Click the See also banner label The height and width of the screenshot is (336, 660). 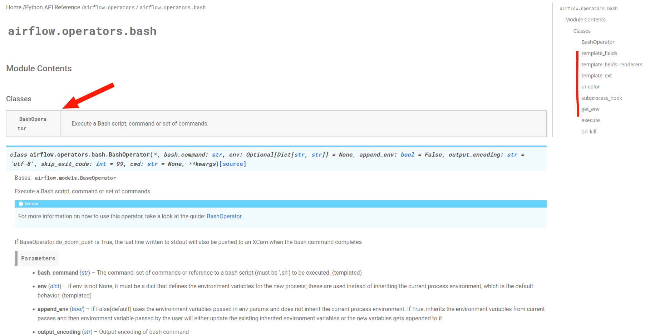click(x=31, y=204)
